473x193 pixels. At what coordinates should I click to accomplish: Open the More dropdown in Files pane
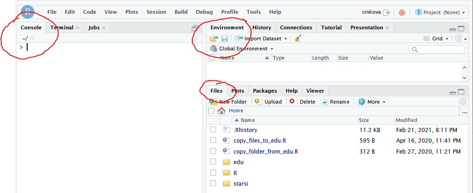372,102
